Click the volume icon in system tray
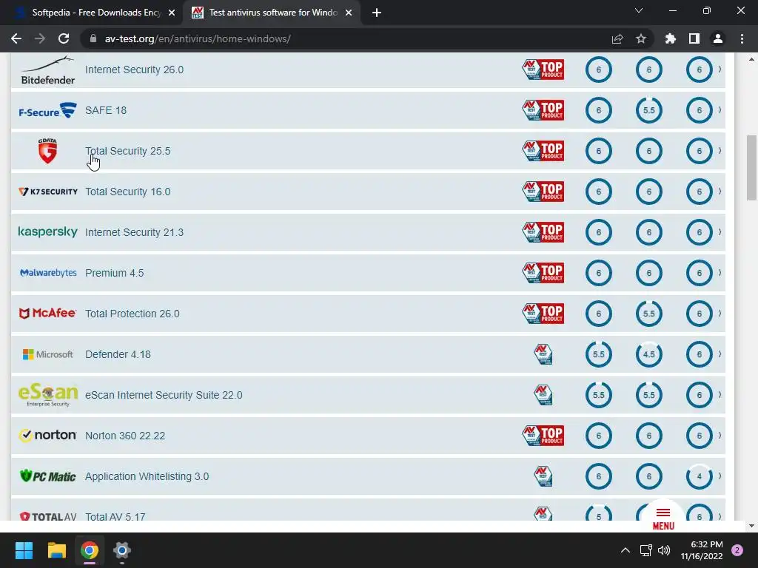Image resolution: width=758 pixels, height=568 pixels. 664,550
